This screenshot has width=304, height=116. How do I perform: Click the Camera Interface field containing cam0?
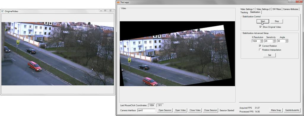tap(146, 110)
